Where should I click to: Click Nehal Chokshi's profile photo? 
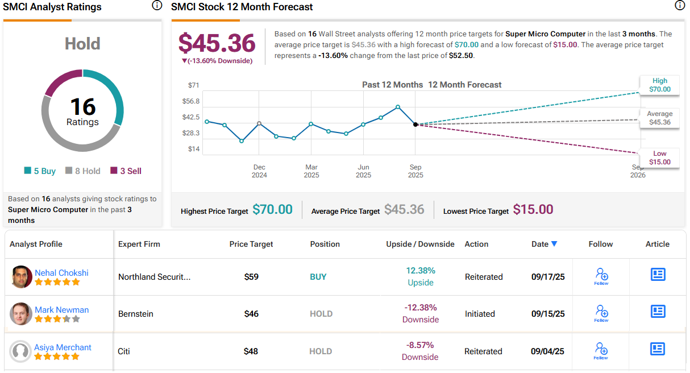pos(21,276)
